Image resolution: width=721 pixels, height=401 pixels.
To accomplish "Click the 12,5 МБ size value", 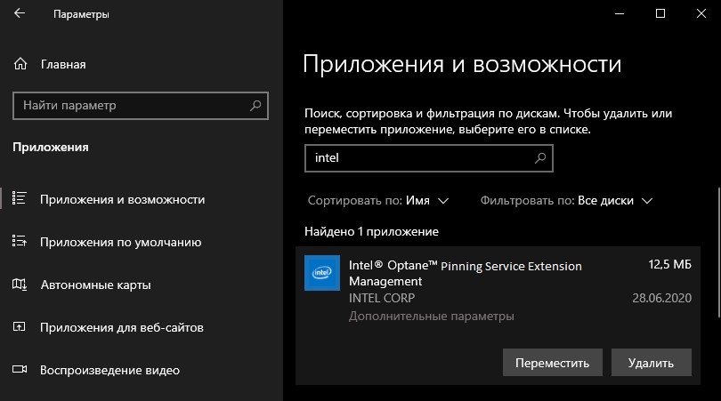I will (x=669, y=265).
